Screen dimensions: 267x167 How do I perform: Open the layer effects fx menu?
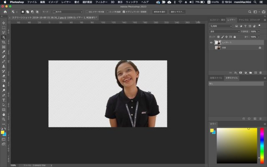click(x=236, y=72)
